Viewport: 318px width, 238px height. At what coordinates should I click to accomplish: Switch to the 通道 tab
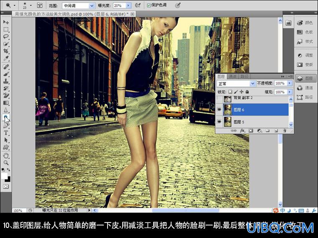(x=232, y=77)
